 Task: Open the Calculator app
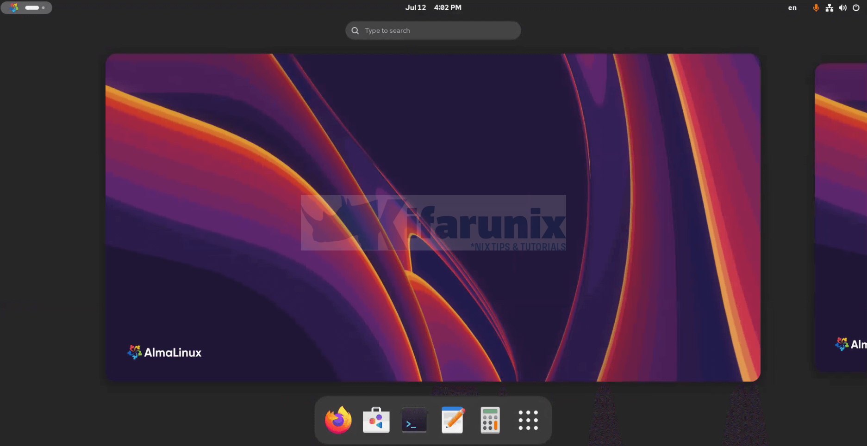click(490, 420)
